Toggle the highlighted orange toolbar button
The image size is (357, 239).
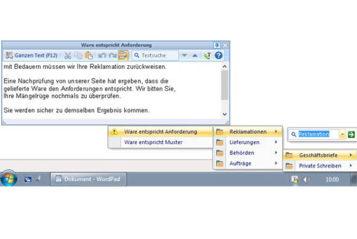click(123, 55)
